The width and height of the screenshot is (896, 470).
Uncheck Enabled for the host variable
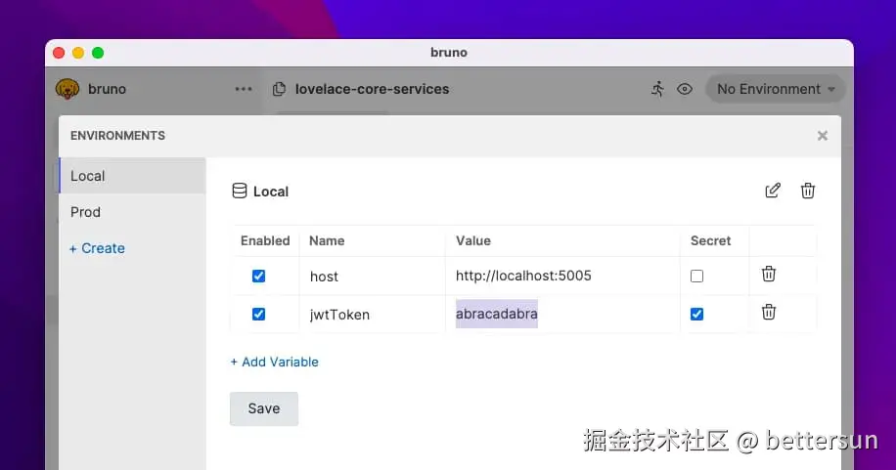coord(259,277)
